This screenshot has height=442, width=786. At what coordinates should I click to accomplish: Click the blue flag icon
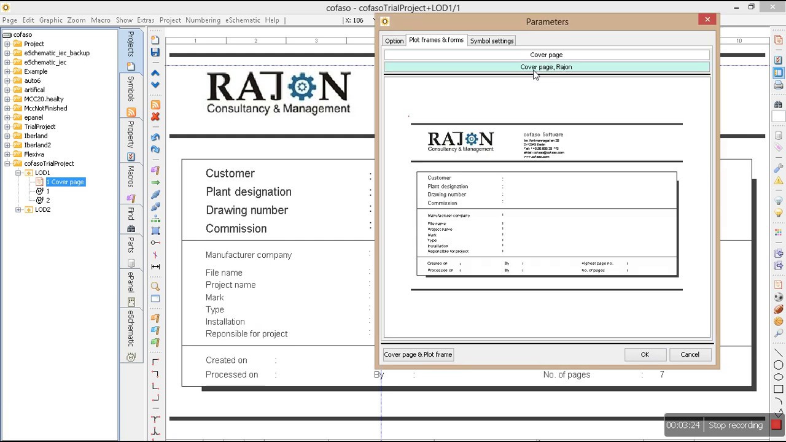pyautogui.click(x=155, y=330)
